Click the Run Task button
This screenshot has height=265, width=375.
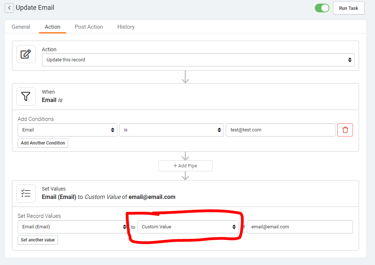pos(348,8)
